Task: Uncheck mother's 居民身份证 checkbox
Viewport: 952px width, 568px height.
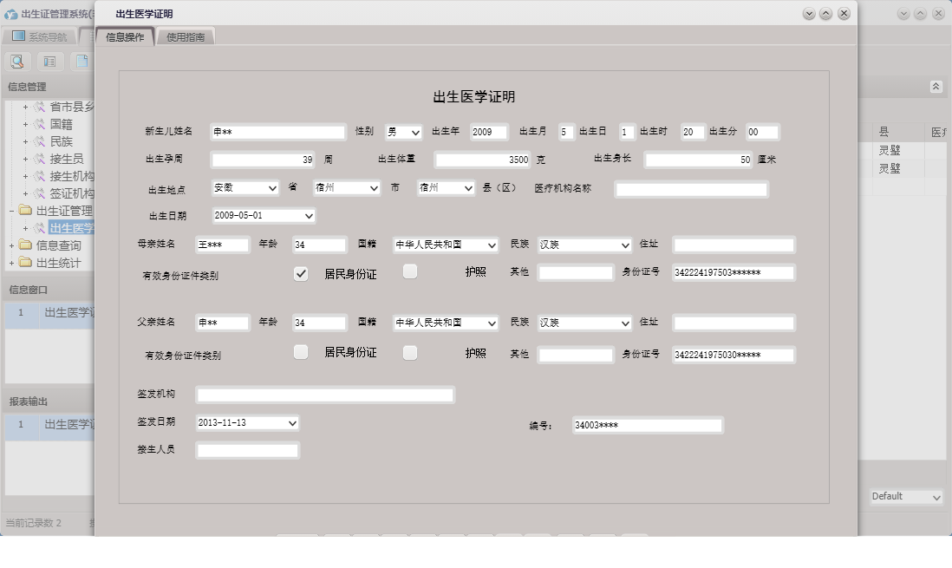Action: (301, 273)
